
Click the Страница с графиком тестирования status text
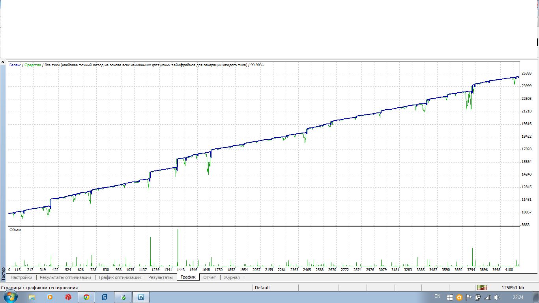[39, 288]
